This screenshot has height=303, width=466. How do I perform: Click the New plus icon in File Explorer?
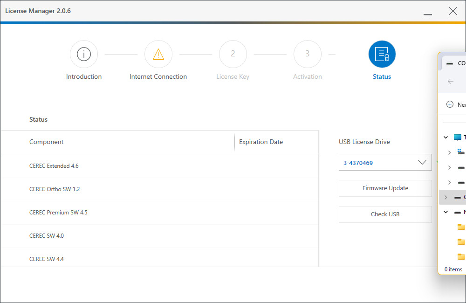[450, 104]
